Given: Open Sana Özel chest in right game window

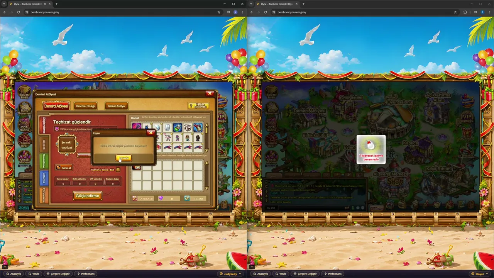Looking at the screenshot, I should pyautogui.click(x=272, y=141).
